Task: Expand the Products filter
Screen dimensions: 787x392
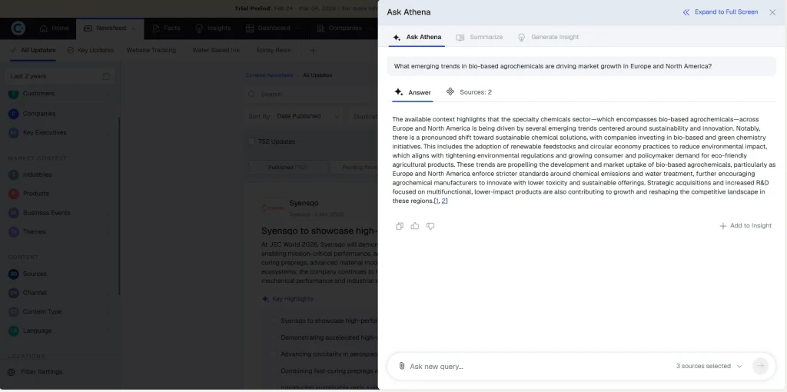Action: 59,194
